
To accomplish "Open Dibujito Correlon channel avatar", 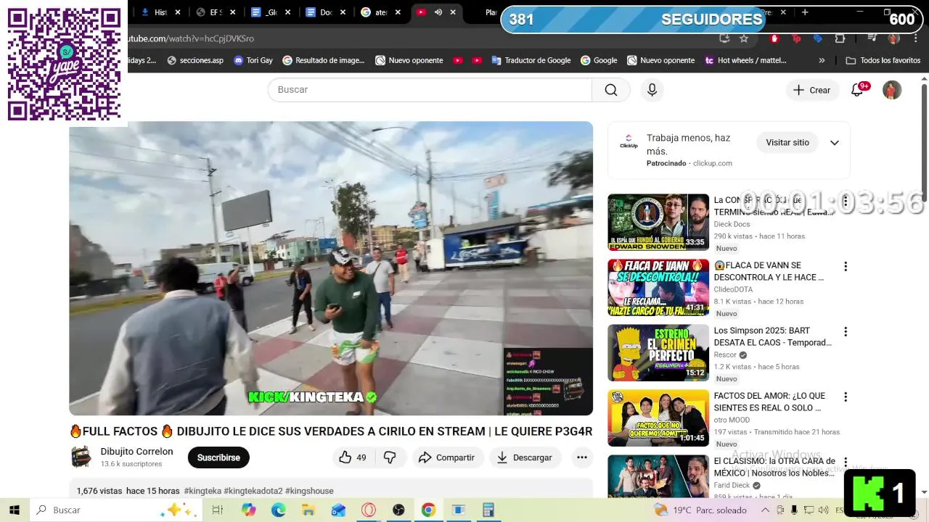I will pyautogui.click(x=81, y=457).
